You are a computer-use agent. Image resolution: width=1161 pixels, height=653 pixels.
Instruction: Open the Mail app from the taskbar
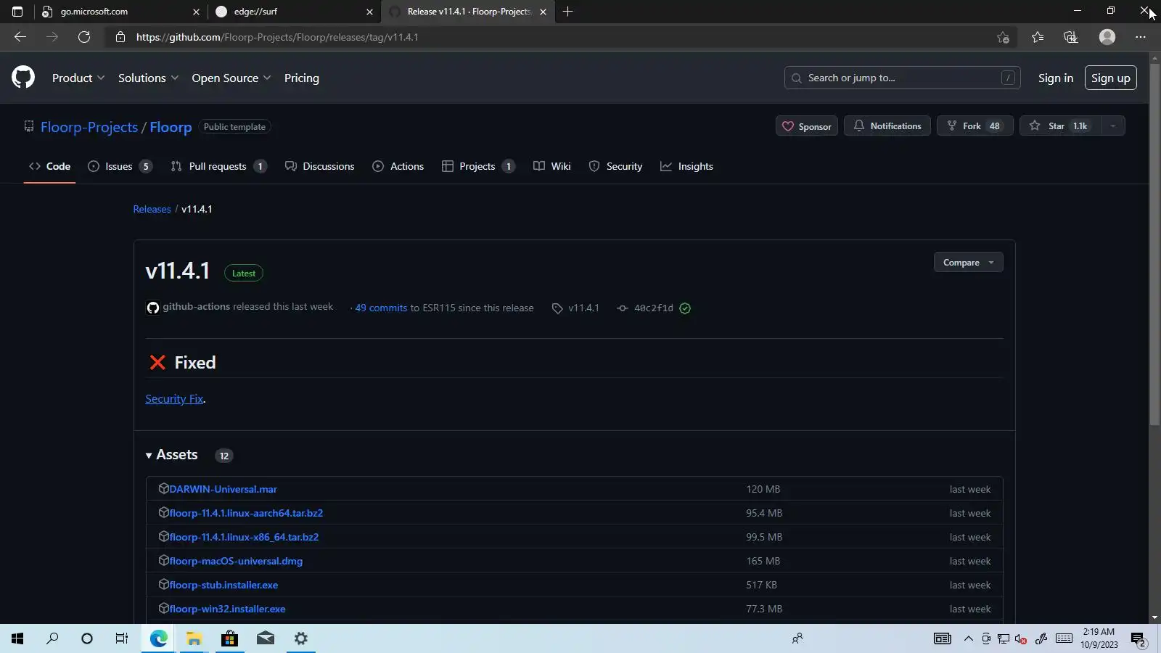pyautogui.click(x=265, y=638)
